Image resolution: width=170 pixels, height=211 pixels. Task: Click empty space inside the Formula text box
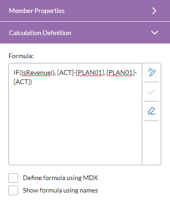point(75,123)
